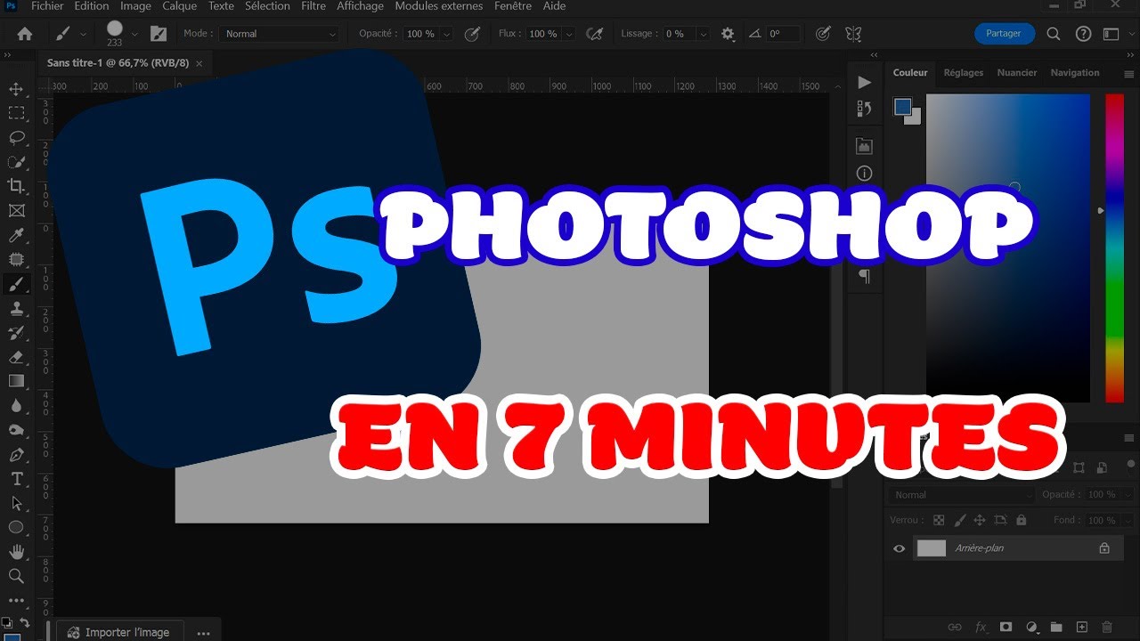Open the Filtre menu
The image size is (1140, 641).
(313, 6)
